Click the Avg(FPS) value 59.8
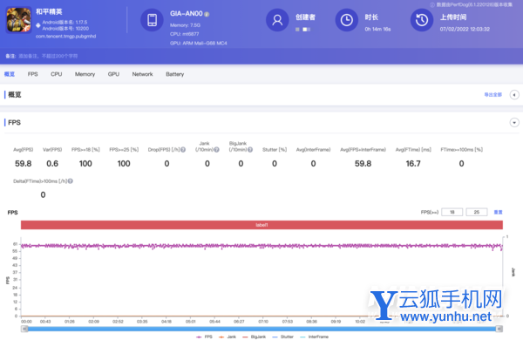The width and height of the screenshot is (523, 340). 23,164
